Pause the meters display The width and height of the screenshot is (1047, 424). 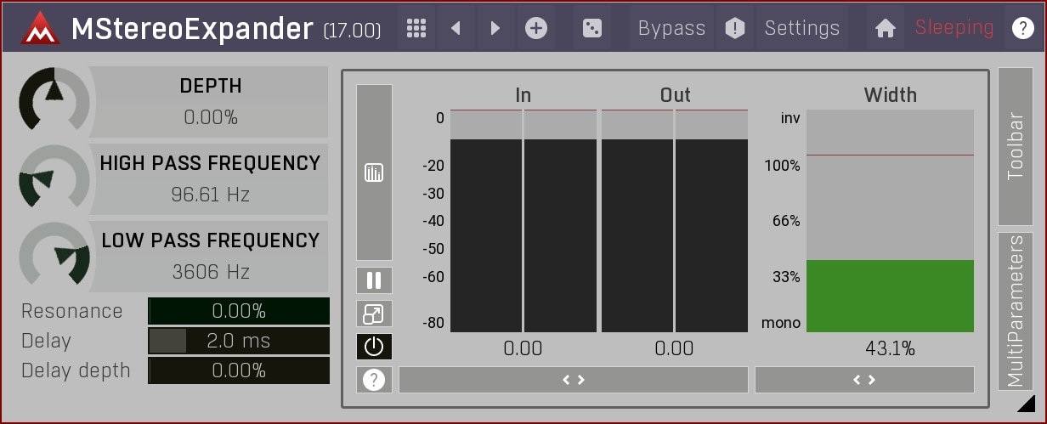374,280
